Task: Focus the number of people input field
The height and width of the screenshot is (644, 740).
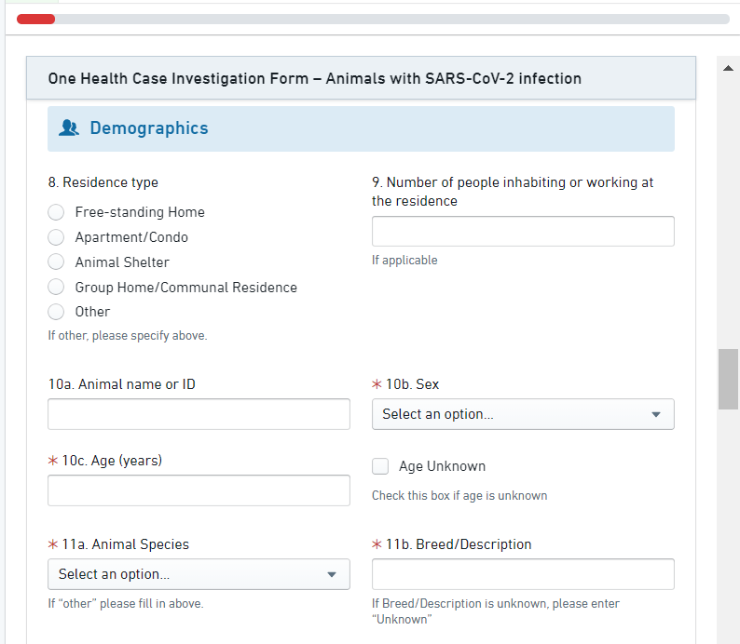Action: 522,232
